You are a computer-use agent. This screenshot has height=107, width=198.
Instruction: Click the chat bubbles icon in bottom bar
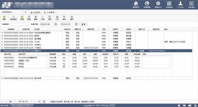point(184,105)
